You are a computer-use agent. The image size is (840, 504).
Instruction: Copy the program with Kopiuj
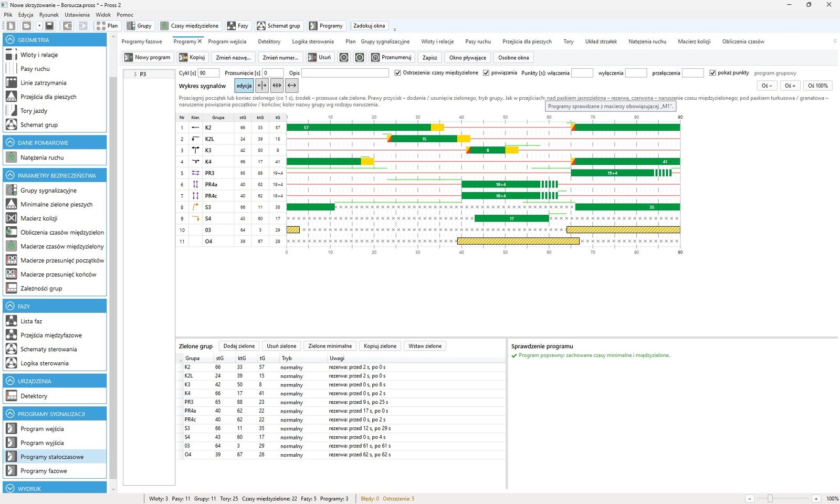pyautogui.click(x=193, y=57)
